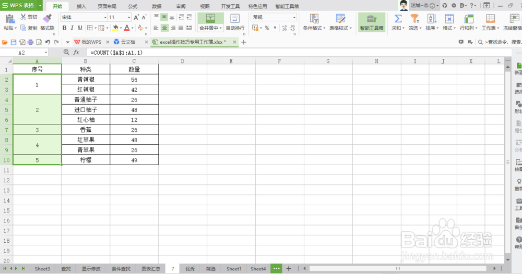This screenshot has height=274, width=522.
Task: Open the 页面布局 ribbon tab
Action: point(107,6)
